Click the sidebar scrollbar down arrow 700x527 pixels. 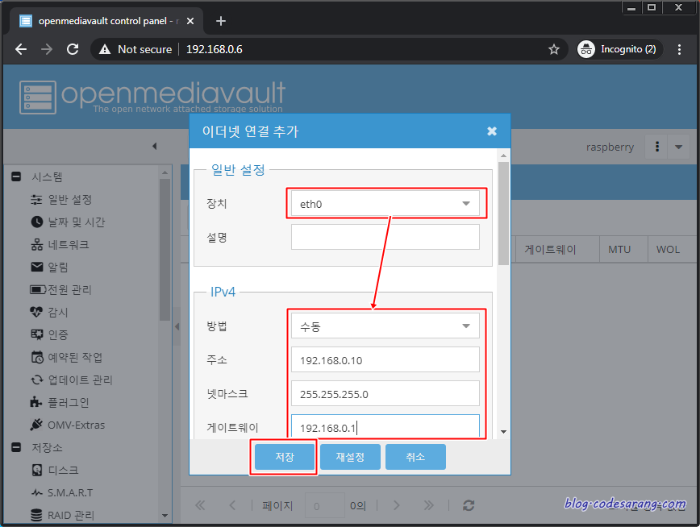(x=165, y=516)
